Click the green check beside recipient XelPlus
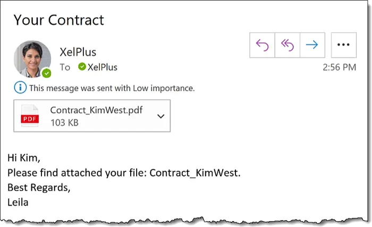 pyautogui.click(x=82, y=67)
